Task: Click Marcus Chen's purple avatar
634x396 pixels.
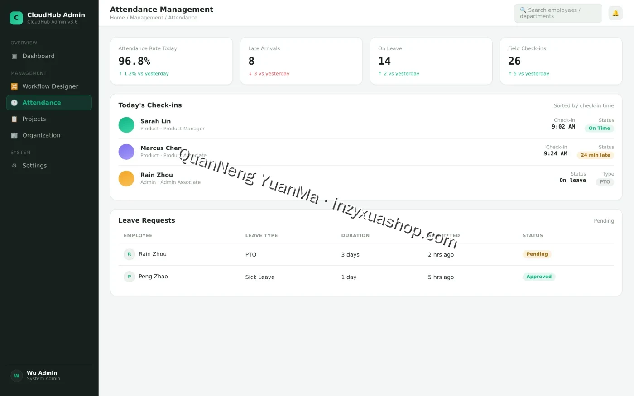Action: (x=126, y=152)
